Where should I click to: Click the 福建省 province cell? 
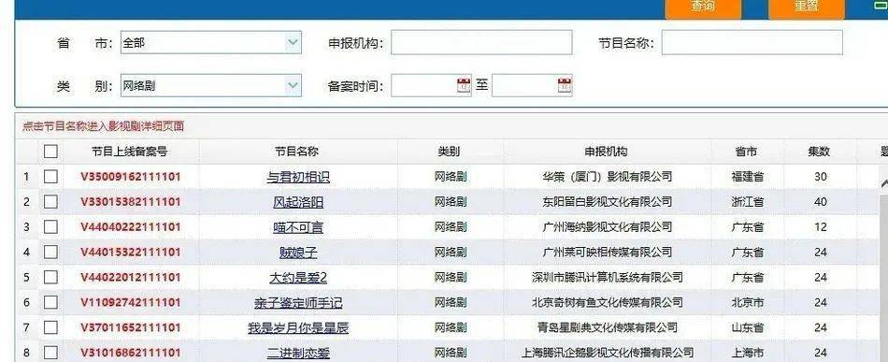tap(748, 177)
